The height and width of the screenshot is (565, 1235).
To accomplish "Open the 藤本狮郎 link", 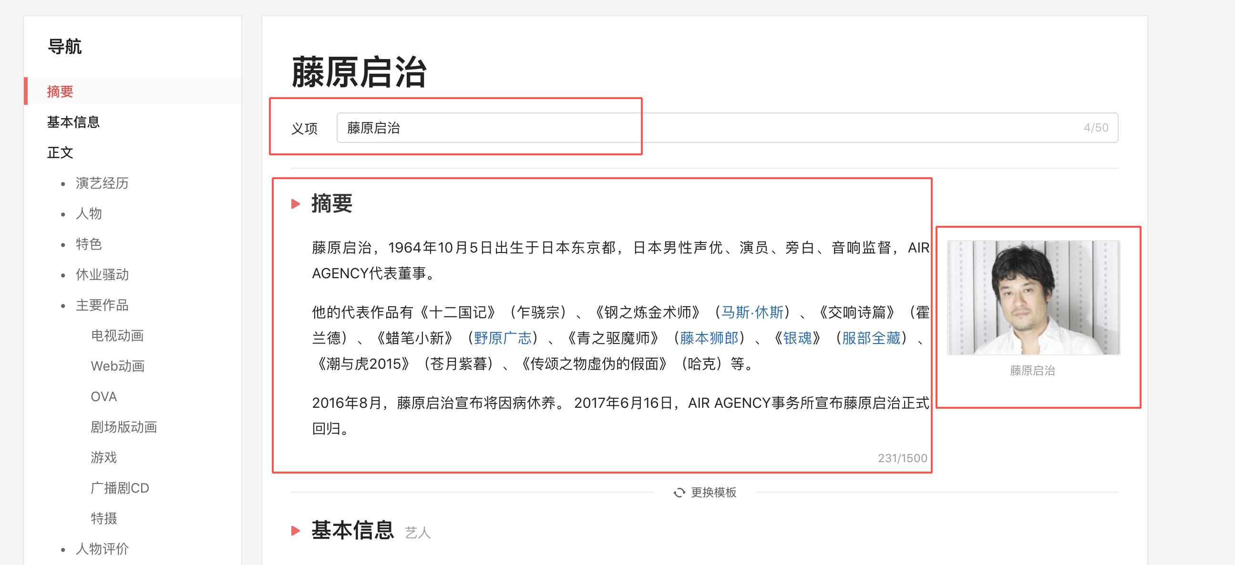I will tap(709, 339).
